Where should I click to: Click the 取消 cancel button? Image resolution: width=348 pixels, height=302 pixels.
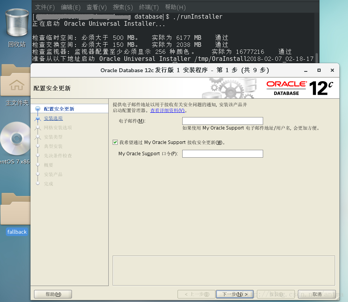317,294
